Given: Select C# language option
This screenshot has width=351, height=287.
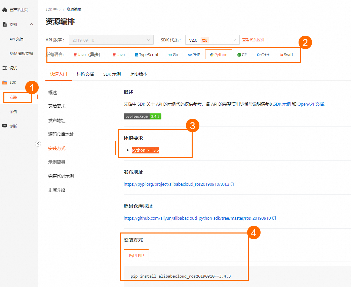Looking at the screenshot, I should (x=242, y=55).
